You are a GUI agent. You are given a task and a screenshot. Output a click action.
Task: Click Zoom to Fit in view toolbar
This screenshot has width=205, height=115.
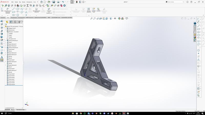tap(91, 18)
